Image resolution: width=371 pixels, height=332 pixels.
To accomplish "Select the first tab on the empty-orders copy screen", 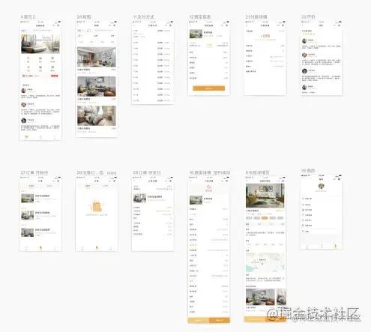I will pos(88,186).
